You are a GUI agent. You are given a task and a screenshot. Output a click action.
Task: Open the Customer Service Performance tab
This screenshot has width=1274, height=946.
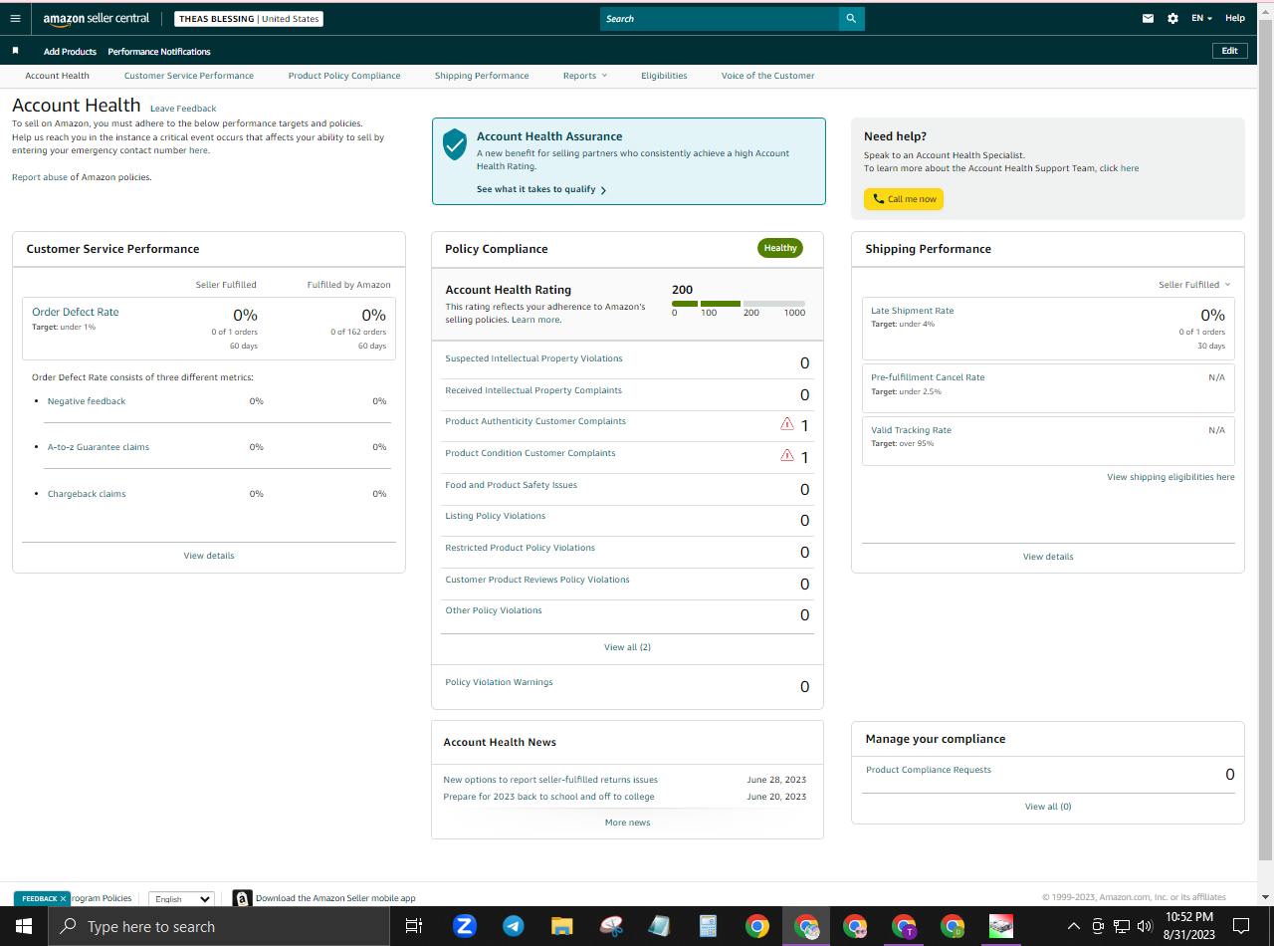point(189,76)
